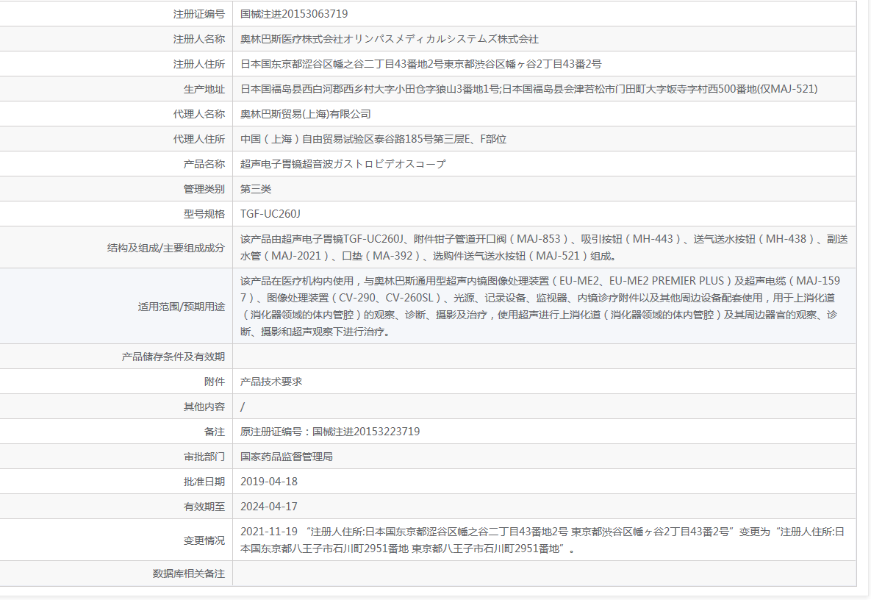Click the 适用范围/预期用途 label

tap(181, 307)
